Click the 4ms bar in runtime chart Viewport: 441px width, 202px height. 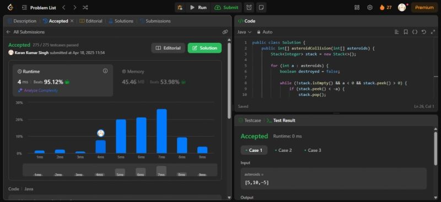tap(101, 146)
